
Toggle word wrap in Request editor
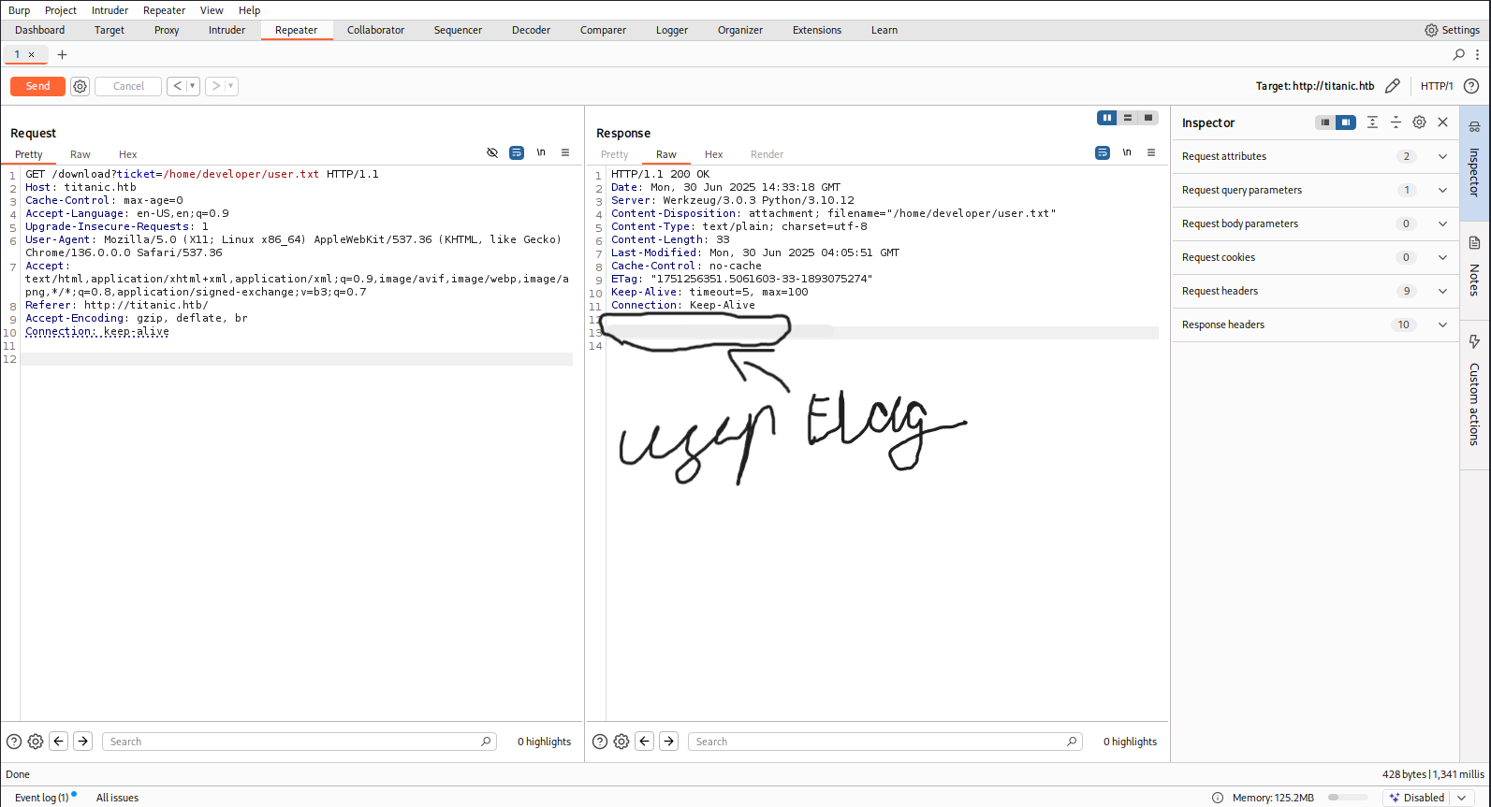pyautogui.click(x=517, y=152)
